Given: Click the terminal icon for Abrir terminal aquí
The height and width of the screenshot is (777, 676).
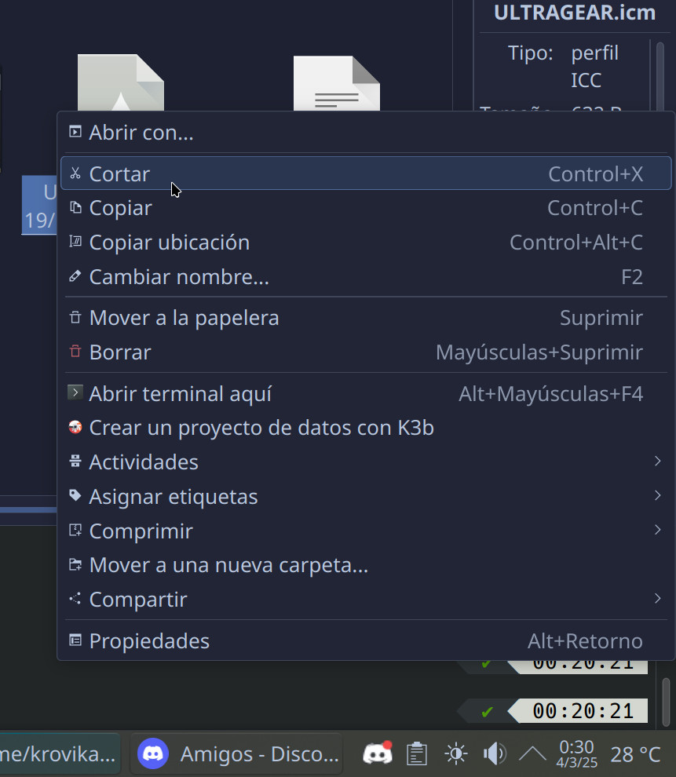Looking at the screenshot, I should coord(75,393).
